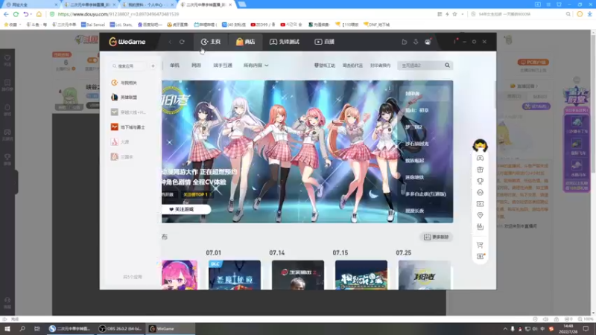Click the WeGame taskbar button
The image size is (596, 335).
click(170, 329)
